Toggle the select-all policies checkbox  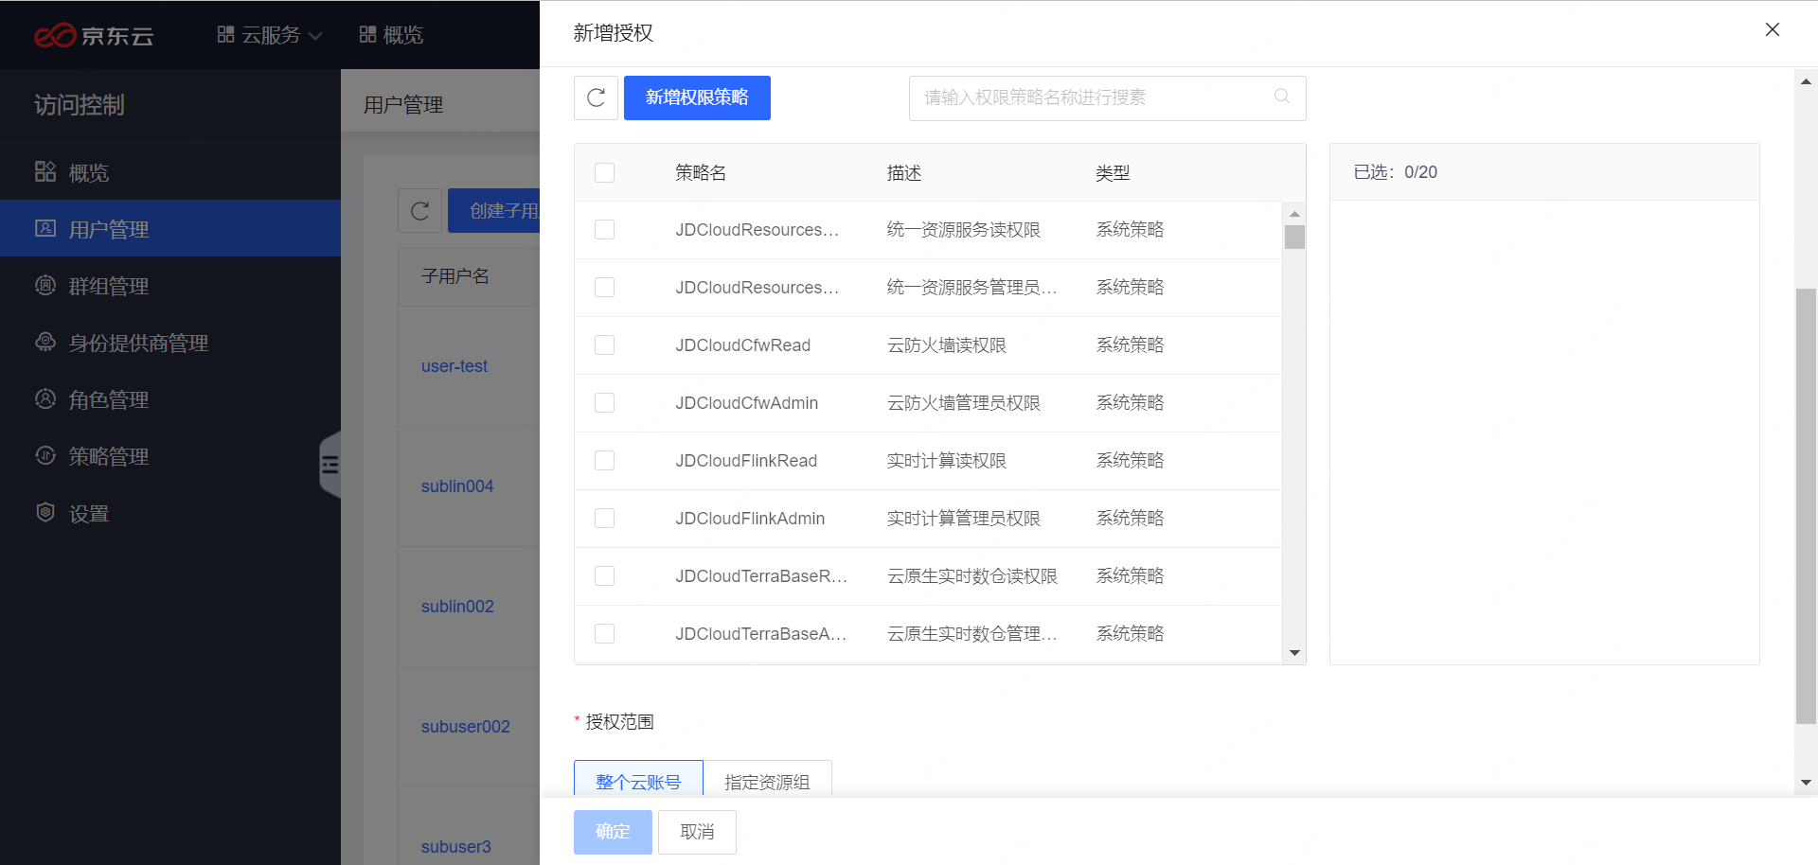604,172
